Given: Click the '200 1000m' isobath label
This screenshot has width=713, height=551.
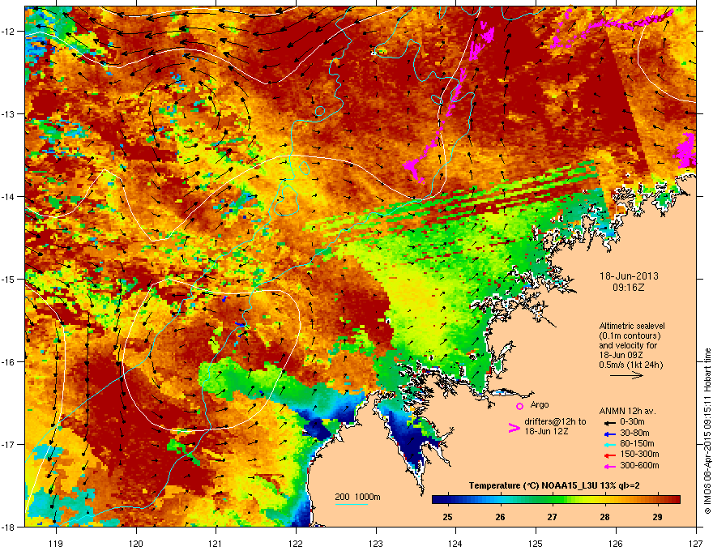Looking at the screenshot, I should point(357,497).
